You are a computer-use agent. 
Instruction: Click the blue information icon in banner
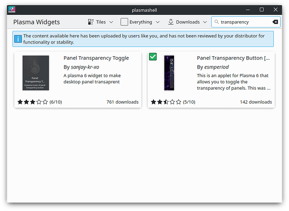click(x=18, y=39)
